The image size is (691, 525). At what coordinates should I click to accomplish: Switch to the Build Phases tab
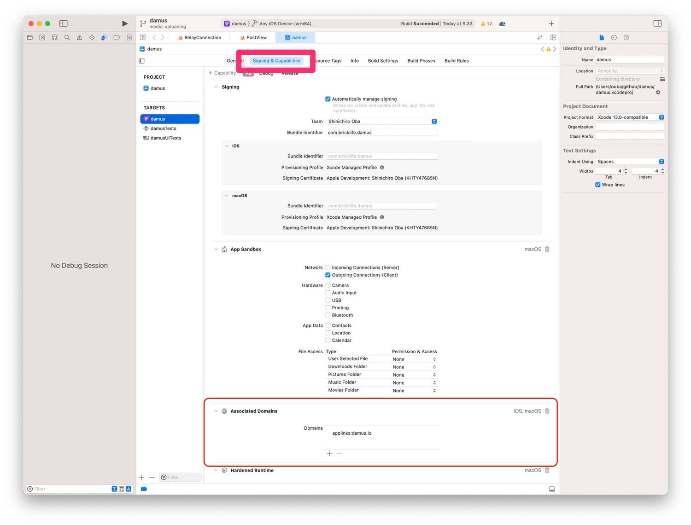click(x=421, y=61)
